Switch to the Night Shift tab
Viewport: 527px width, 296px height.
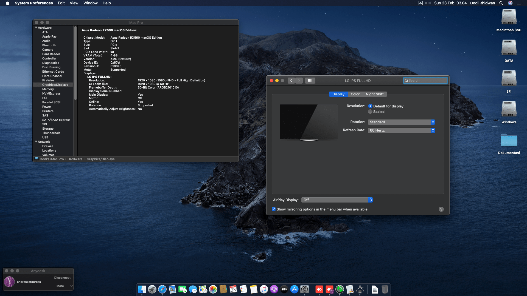tap(375, 94)
